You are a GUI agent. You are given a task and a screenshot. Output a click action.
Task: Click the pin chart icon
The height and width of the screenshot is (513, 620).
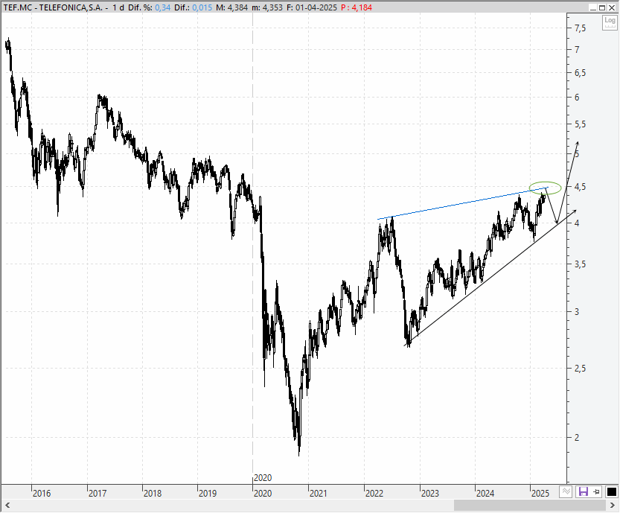(x=597, y=491)
